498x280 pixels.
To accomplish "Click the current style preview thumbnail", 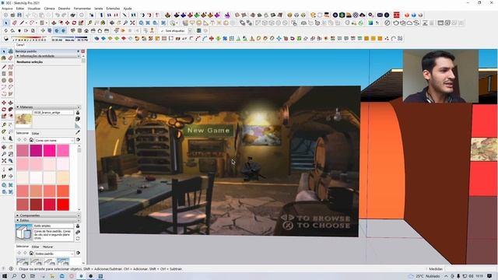I will point(23,232).
